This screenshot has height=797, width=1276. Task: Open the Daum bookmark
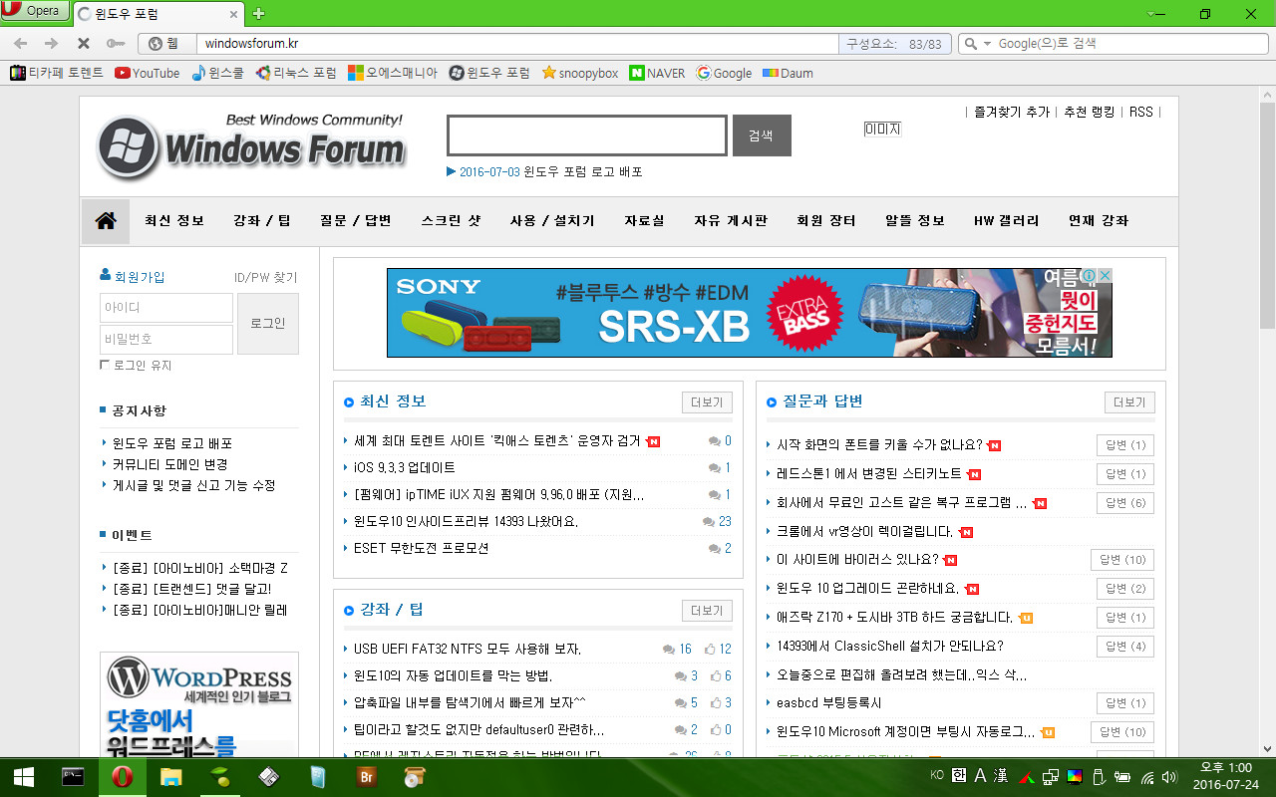pyautogui.click(x=788, y=73)
